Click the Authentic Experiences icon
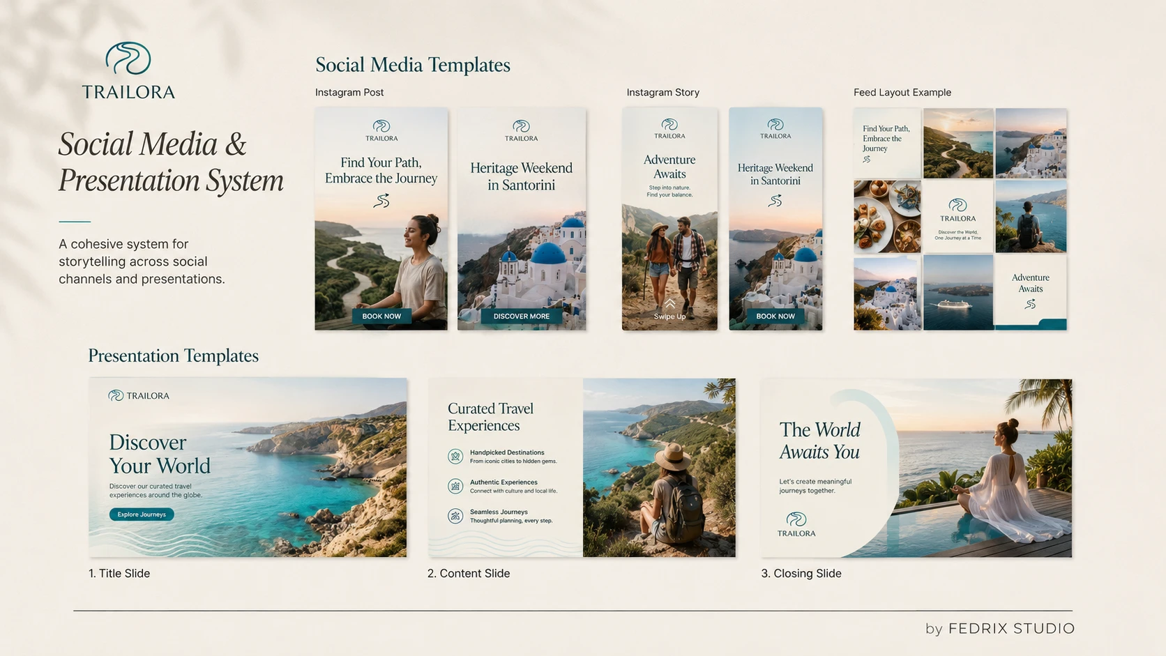1166x656 pixels. pyautogui.click(x=455, y=486)
